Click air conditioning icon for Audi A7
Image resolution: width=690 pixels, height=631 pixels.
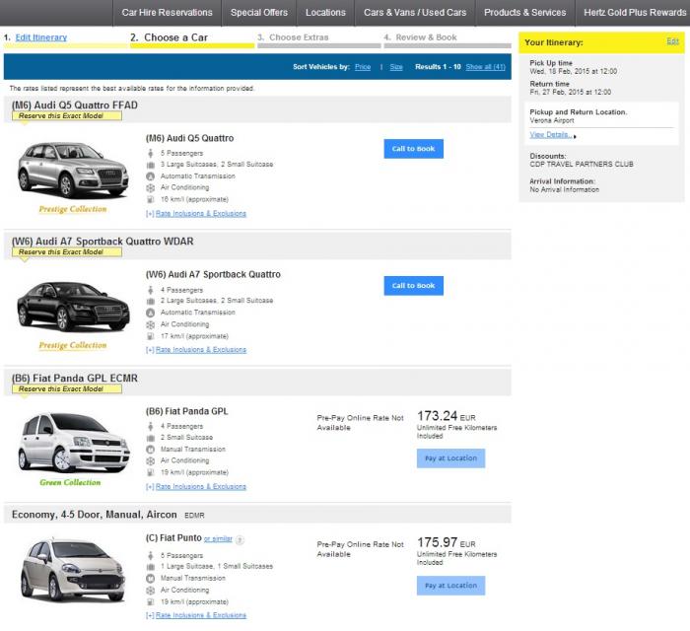point(151,324)
